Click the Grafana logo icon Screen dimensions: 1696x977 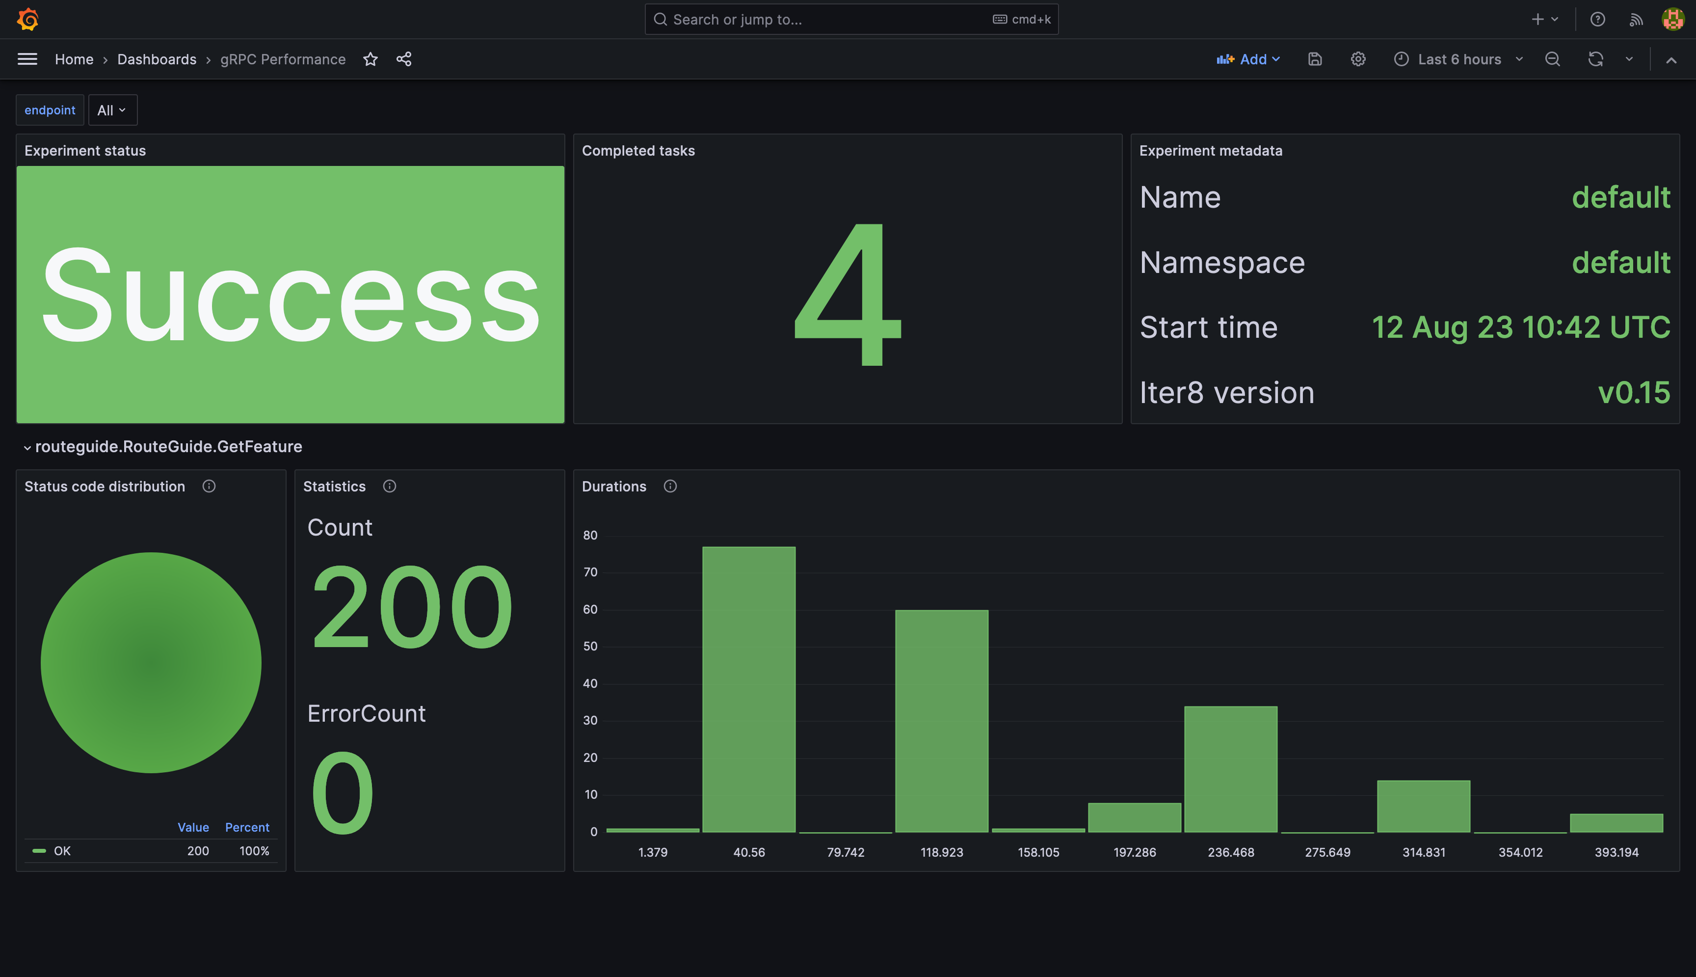point(27,20)
